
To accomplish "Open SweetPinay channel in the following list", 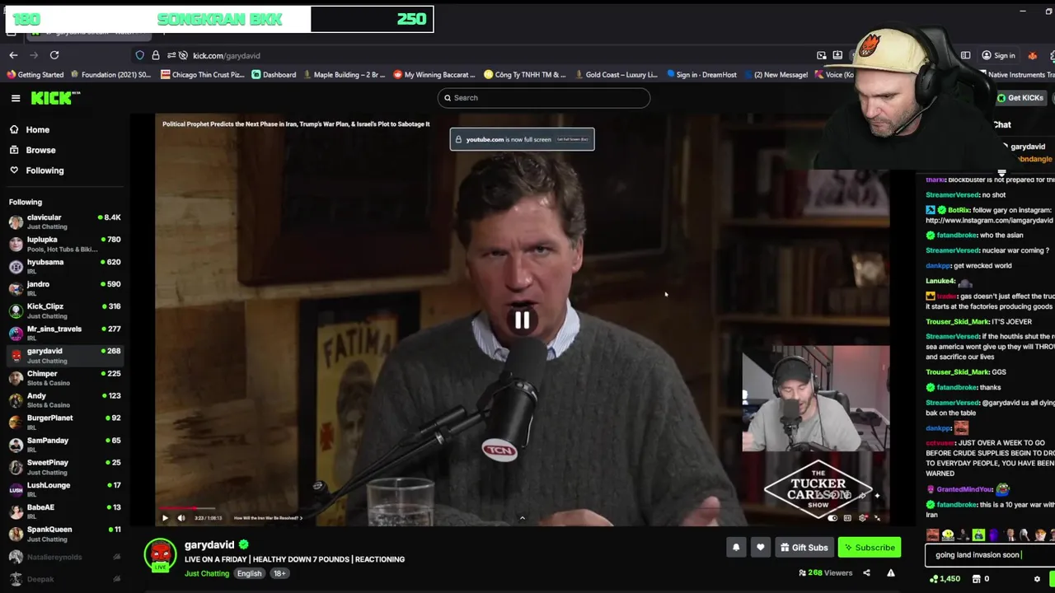I will (x=64, y=467).
